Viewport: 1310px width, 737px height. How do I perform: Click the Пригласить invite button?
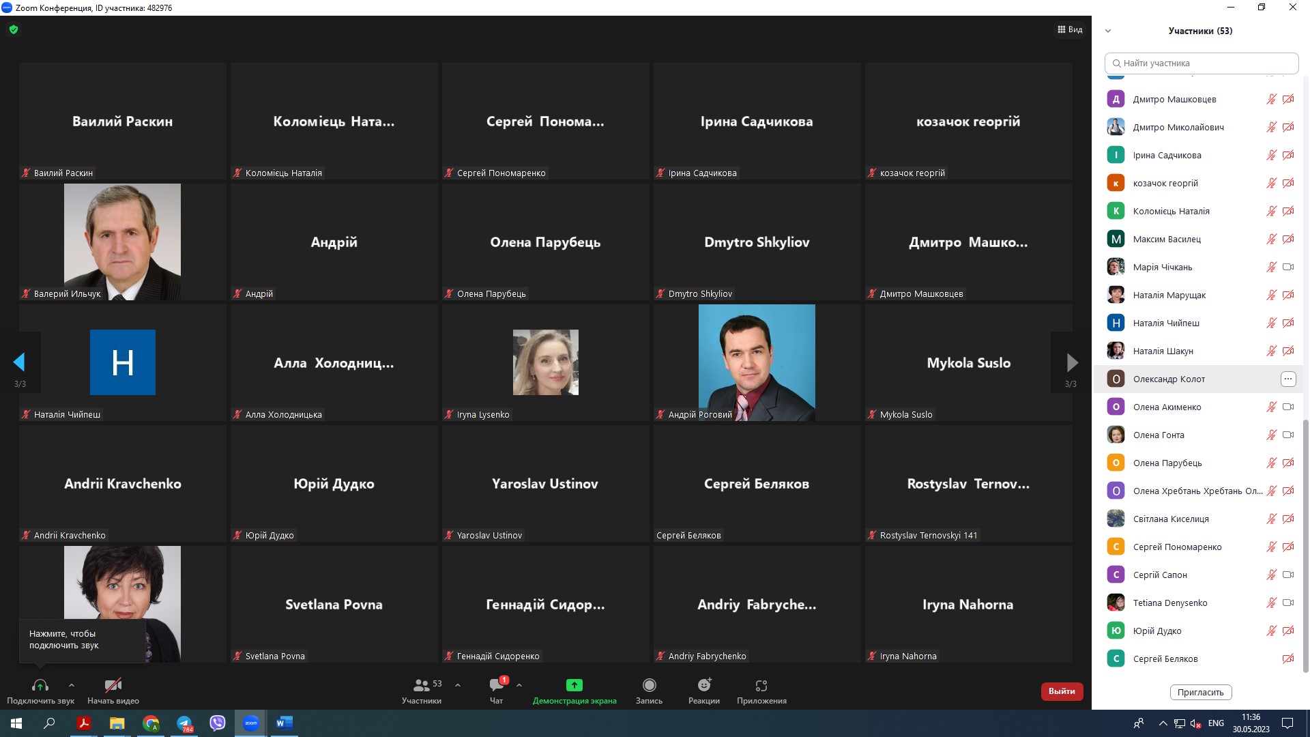coord(1200,692)
